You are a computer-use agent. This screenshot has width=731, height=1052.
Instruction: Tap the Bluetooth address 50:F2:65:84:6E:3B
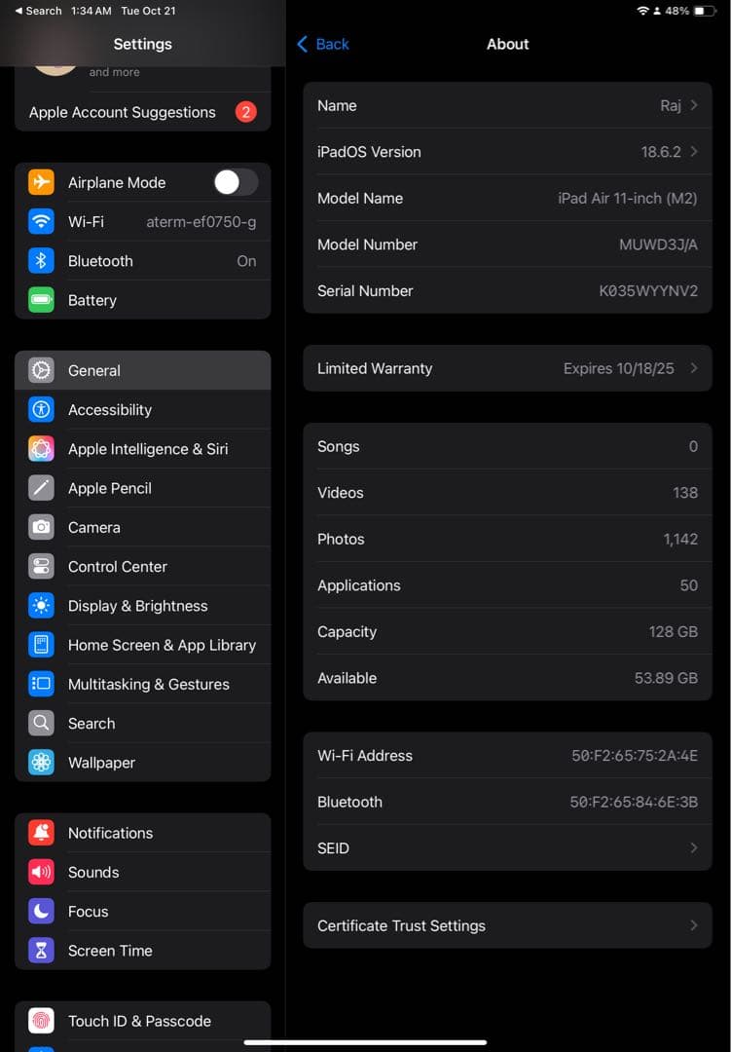click(x=634, y=802)
